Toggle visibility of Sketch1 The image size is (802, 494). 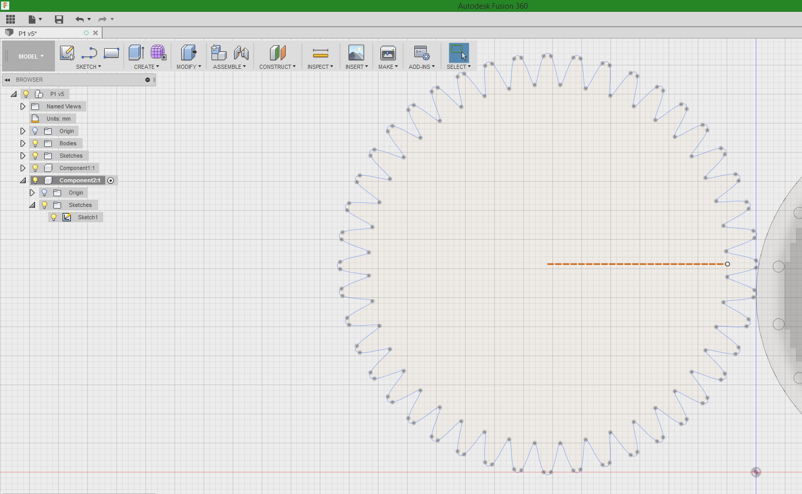click(54, 217)
